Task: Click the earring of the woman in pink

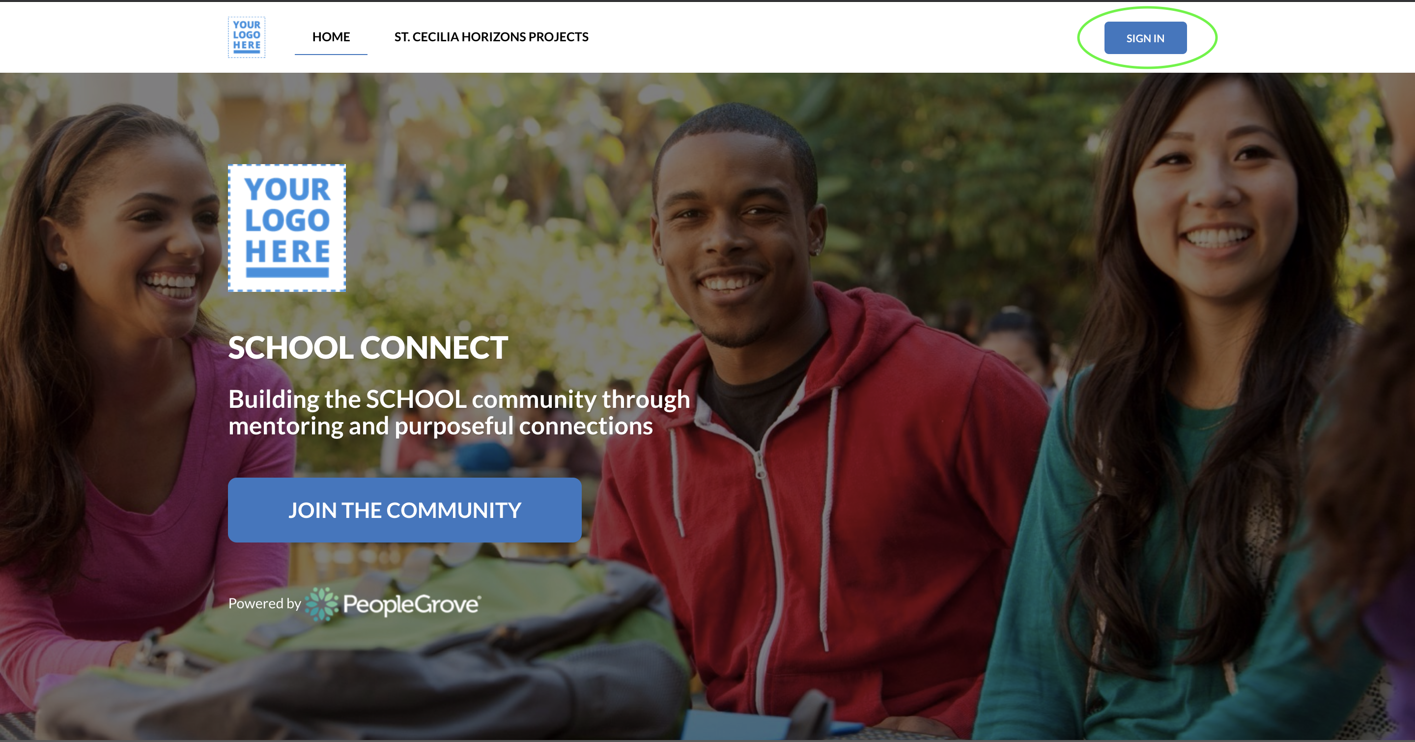Action: pos(63,266)
